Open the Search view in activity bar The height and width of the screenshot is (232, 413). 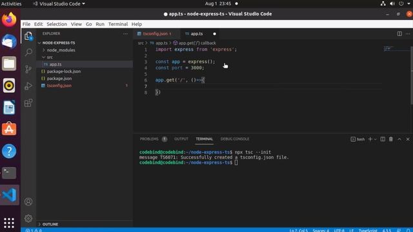pos(28,52)
